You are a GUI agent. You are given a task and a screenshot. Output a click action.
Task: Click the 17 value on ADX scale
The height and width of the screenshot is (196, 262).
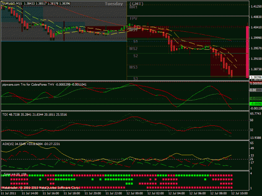[252, 163]
